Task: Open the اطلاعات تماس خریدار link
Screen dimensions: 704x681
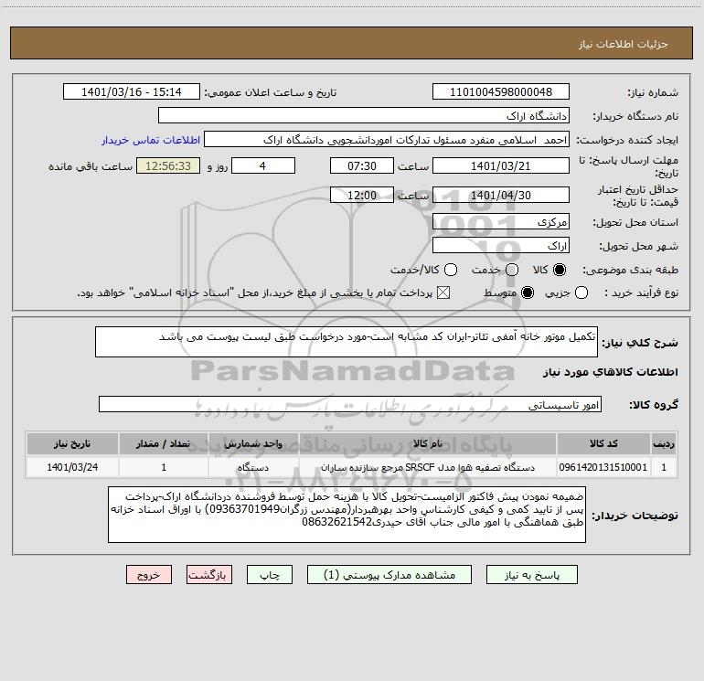Action: [x=151, y=140]
